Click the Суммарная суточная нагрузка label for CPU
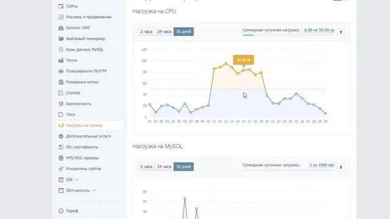The width and height of the screenshot is (390, 219). coord(271,30)
